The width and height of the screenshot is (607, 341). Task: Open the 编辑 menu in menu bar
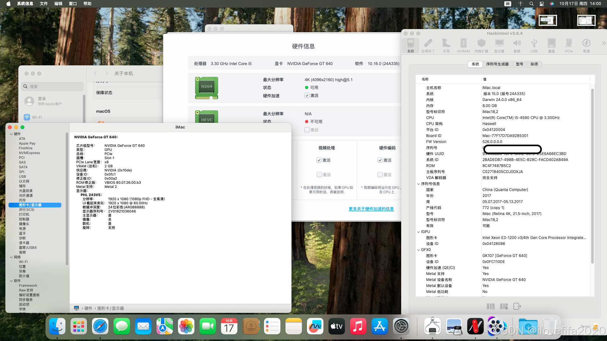(58, 3)
